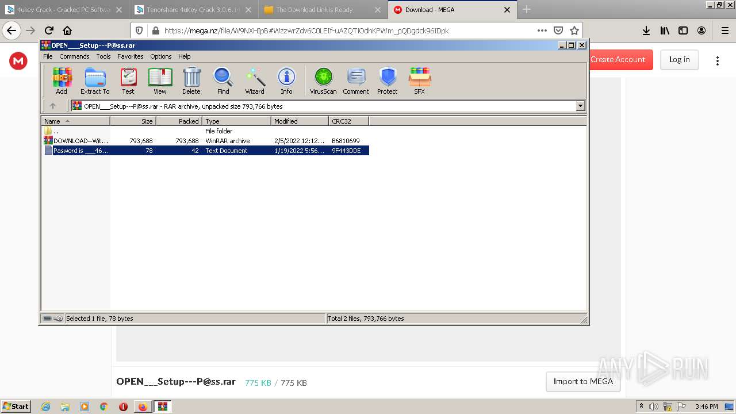This screenshot has height=414, width=736.
Task: Click the Protect shield icon
Action: [388, 80]
